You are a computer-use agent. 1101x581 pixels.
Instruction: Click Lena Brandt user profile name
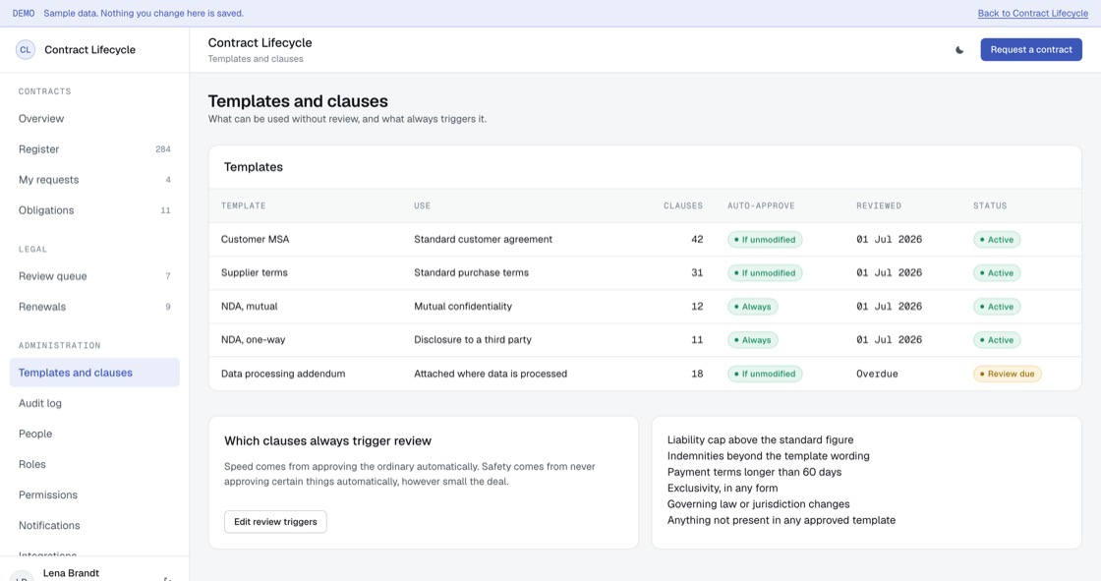pyautogui.click(x=71, y=573)
